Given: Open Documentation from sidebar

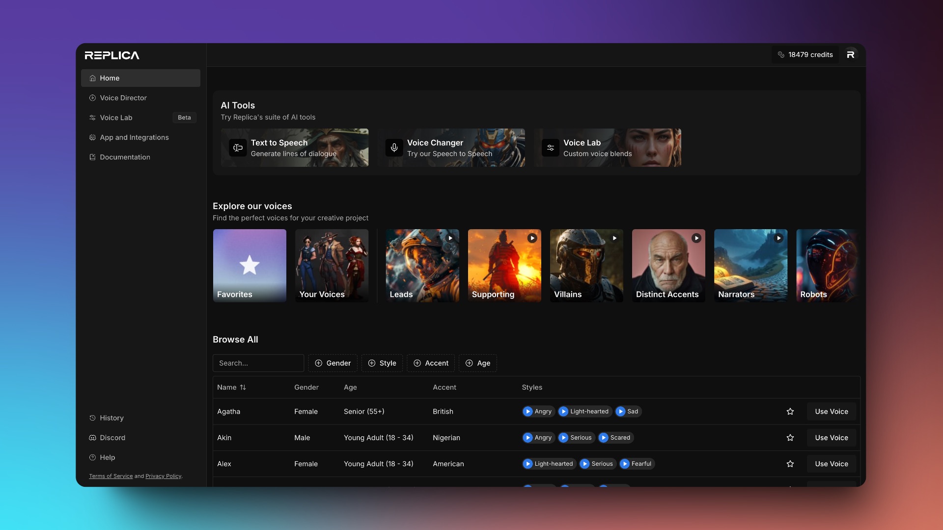Looking at the screenshot, I should click(x=140, y=157).
